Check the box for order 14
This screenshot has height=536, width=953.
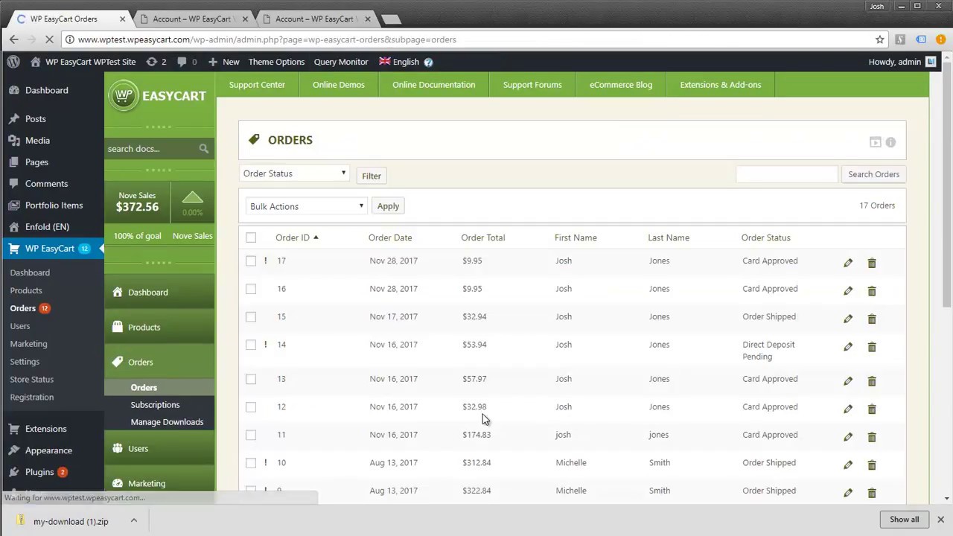tap(251, 345)
